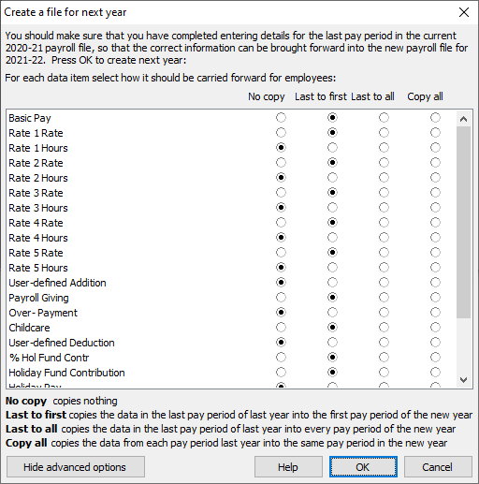This screenshot has width=479, height=484.
Task: Select Copy all for Rate 5 Rate
Action: tap(435, 253)
